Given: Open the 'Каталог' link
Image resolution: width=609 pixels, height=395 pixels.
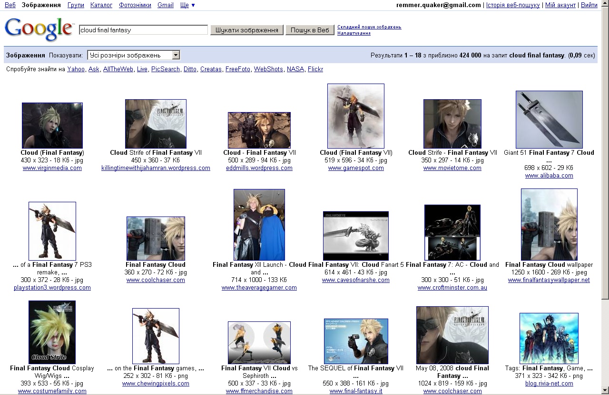Looking at the screenshot, I should coord(101,5).
